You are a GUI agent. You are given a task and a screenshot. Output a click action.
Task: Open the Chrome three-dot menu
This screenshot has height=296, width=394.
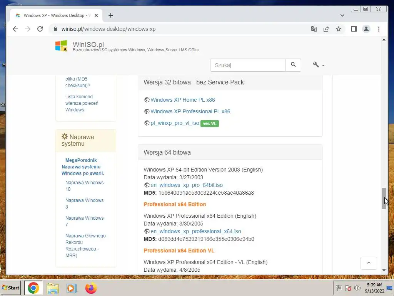click(x=379, y=29)
